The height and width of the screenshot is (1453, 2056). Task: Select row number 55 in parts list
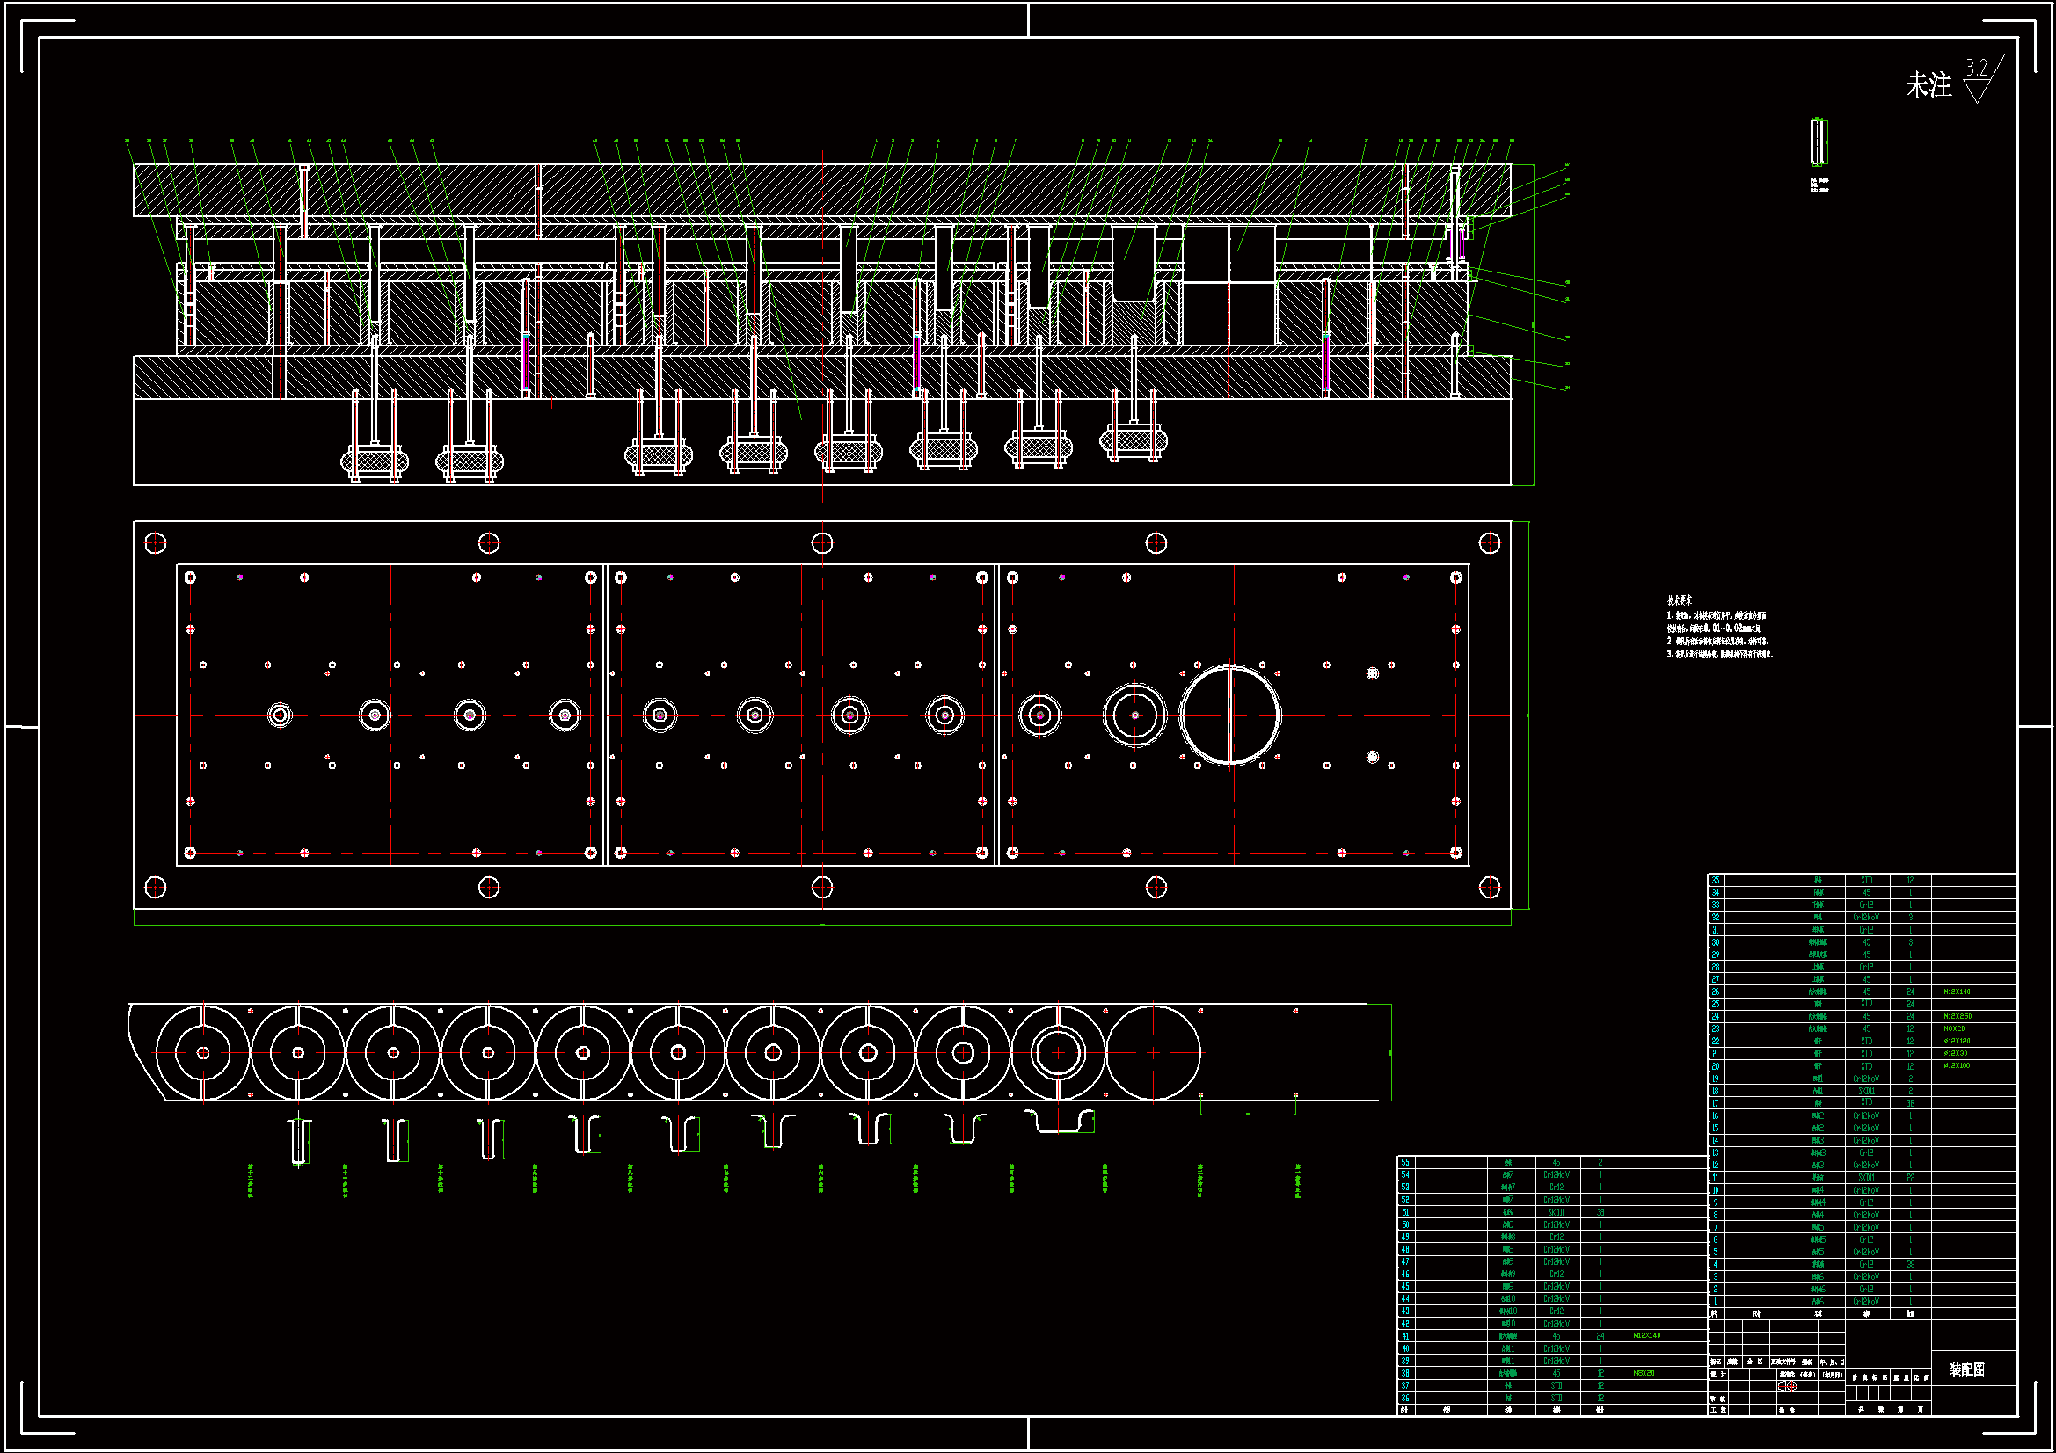(1405, 1162)
